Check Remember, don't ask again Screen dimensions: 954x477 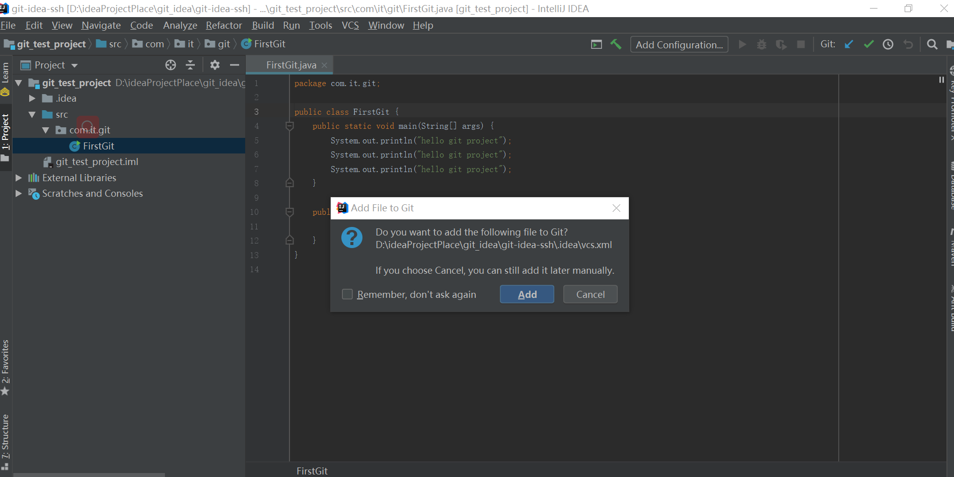click(x=347, y=294)
